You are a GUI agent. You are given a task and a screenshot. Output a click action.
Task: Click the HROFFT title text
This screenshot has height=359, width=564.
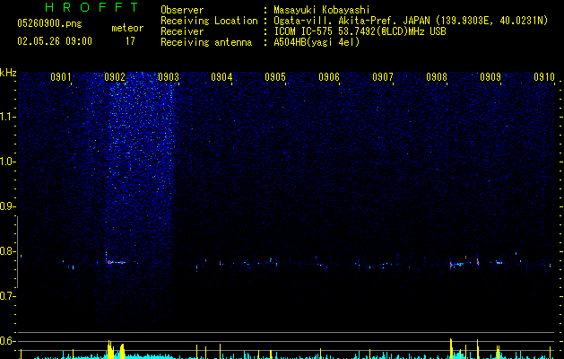[x=92, y=7]
